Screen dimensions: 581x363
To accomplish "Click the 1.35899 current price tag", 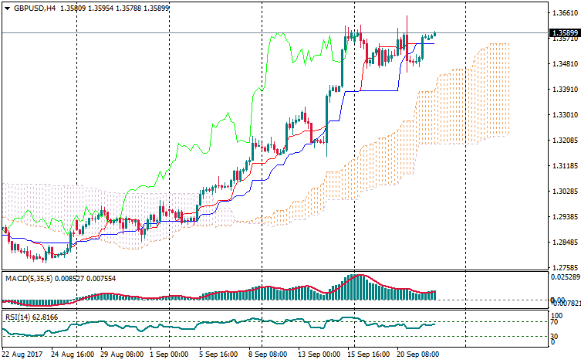I will [x=562, y=33].
